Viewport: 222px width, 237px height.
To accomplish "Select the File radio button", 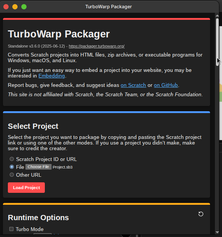I will pyautogui.click(x=12, y=167).
